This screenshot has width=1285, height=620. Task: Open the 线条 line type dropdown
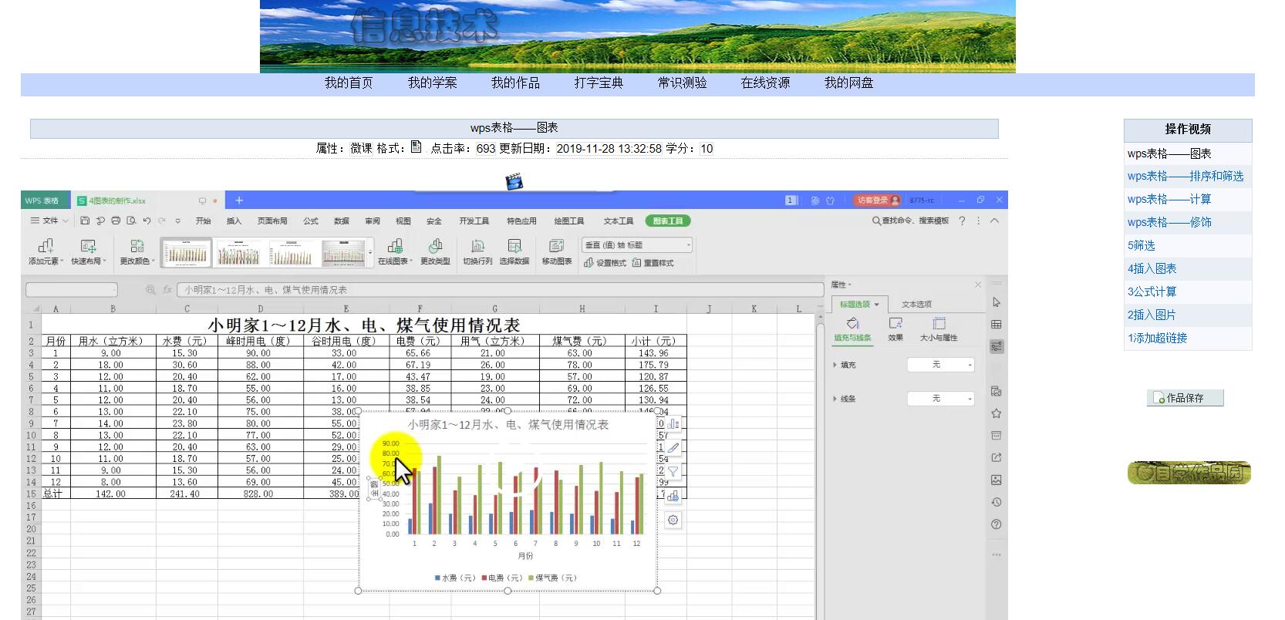pyautogui.click(x=941, y=399)
